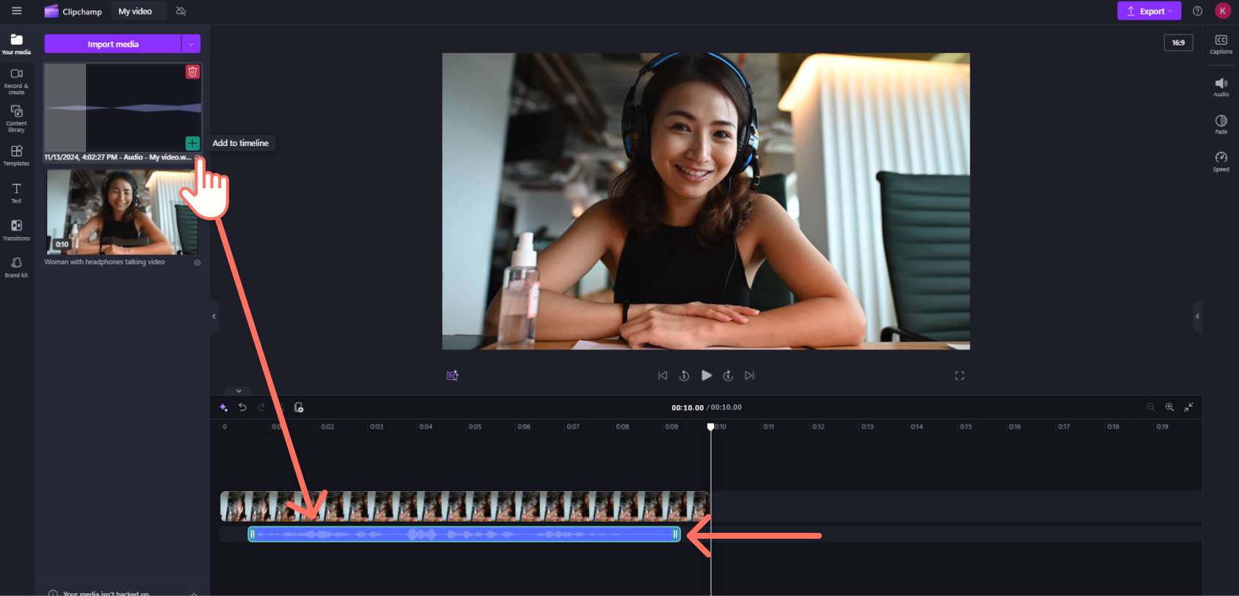Select the audio recording media thumbnail
This screenshot has height=596, width=1239.
pos(122,107)
